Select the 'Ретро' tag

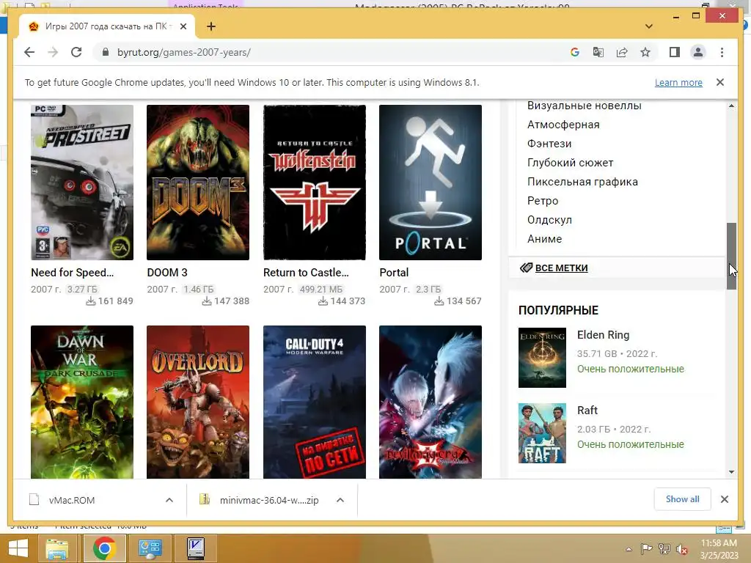(543, 201)
